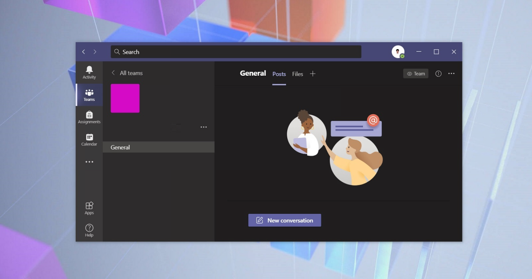The height and width of the screenshot is (279, 532).
Task: Add a tab with the plus icon
Action: [313, 74]
